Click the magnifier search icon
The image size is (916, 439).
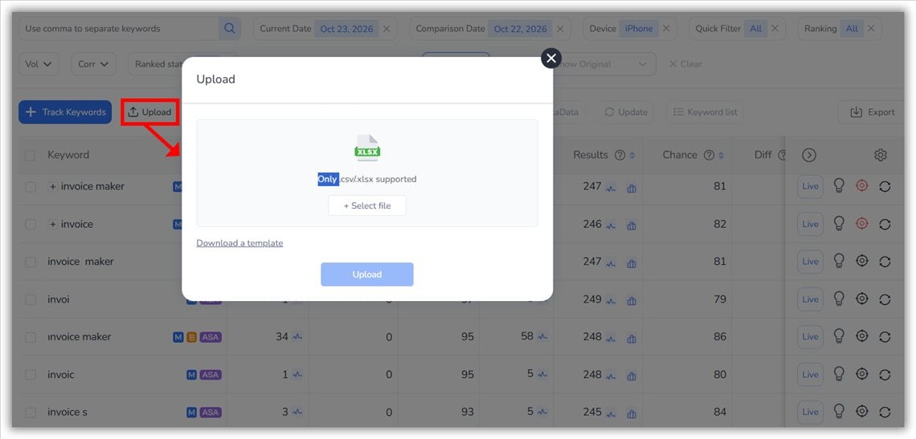click(x=230, y=29)
